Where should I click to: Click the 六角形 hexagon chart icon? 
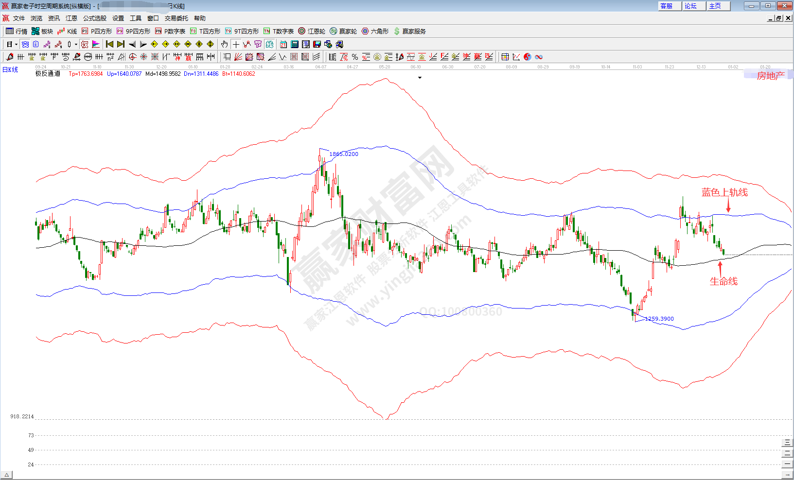[375, 31]
